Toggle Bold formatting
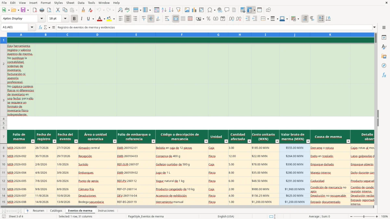Screen dimensions: 390x219 pyautogui.click(x=74, y=19)
